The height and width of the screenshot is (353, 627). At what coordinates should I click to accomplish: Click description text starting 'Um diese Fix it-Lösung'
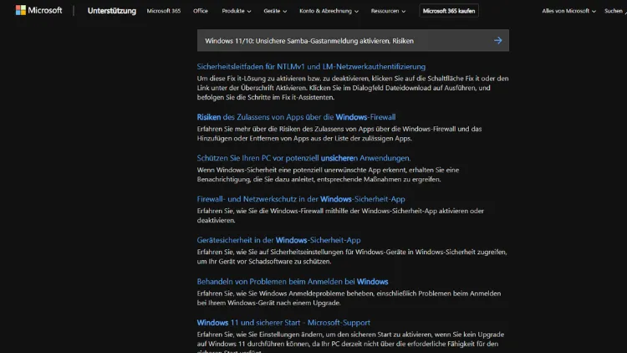click(353, 88)
